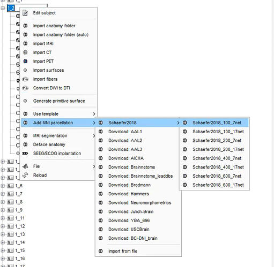
Task: Click the Import MRI brain icon
Action: click(25, 43)
